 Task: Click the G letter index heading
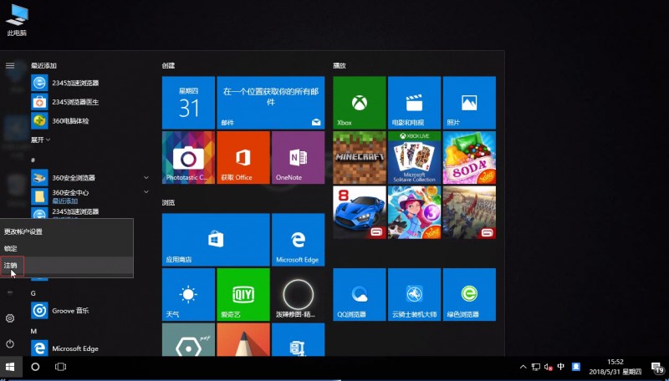click(33, 293)
